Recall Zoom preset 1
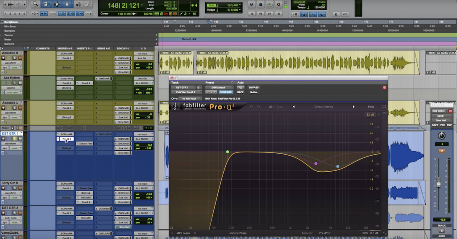457x239 pixels. click(x=5, y=14)
